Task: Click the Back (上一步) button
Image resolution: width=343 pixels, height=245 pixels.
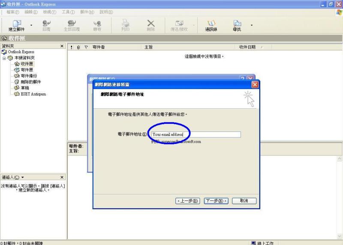Action: (188, 201)
